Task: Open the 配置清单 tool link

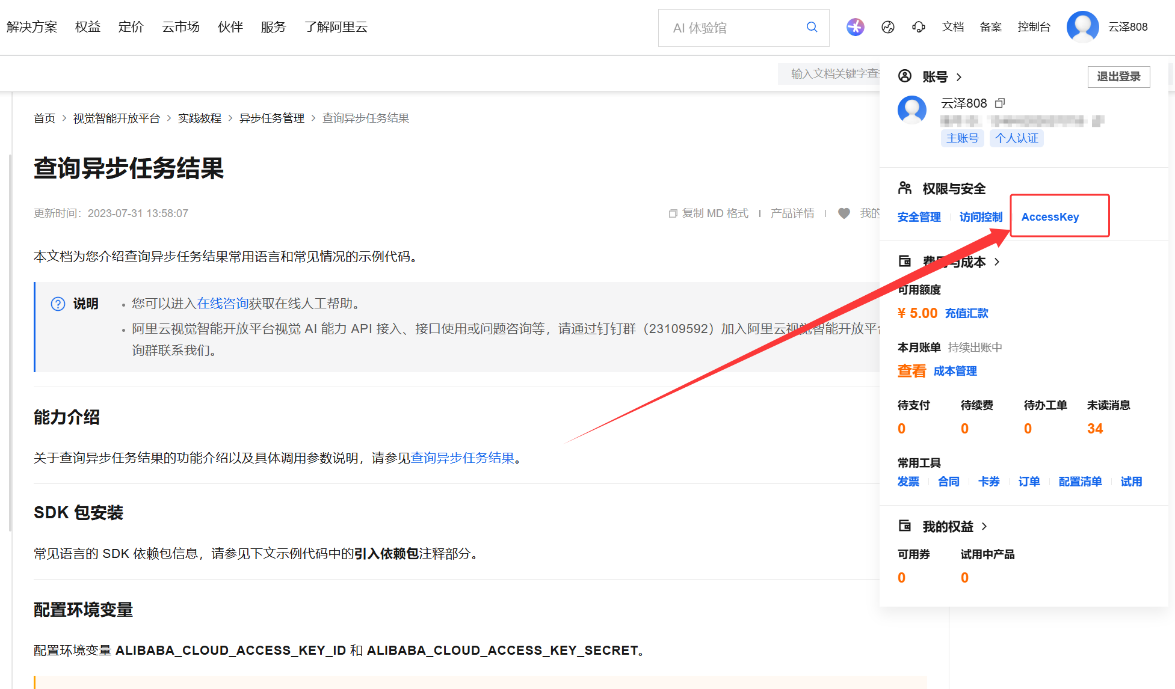Action: pyautogui.click(x=1081, y=482)
